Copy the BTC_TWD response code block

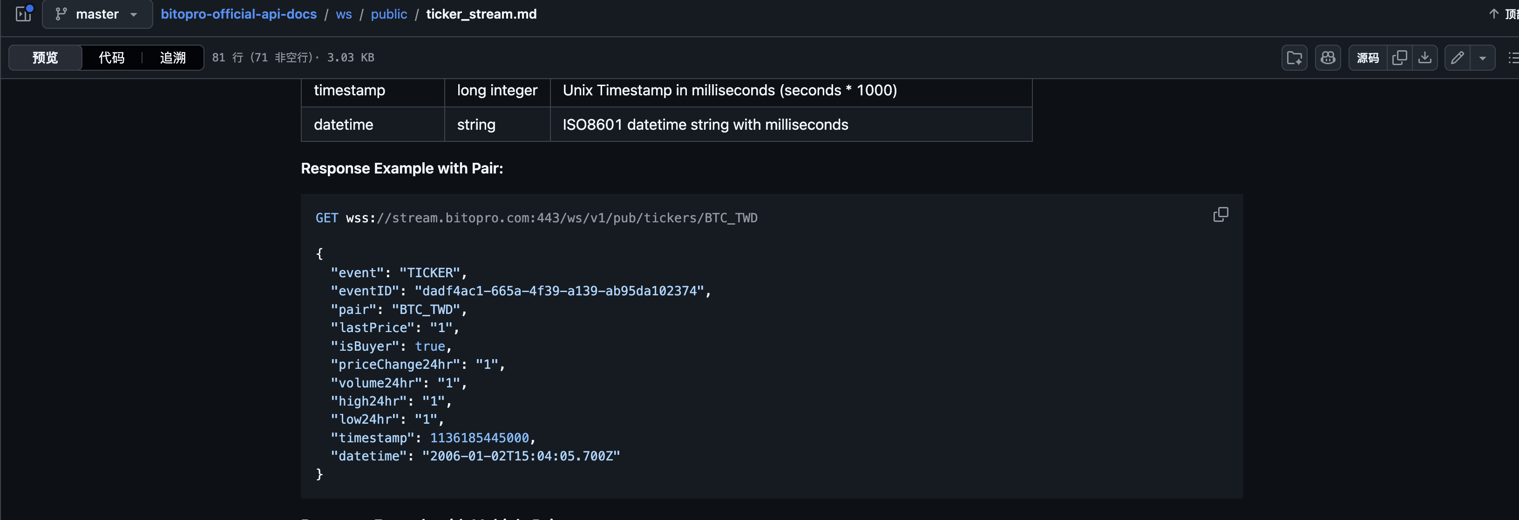click(1221, 214)
